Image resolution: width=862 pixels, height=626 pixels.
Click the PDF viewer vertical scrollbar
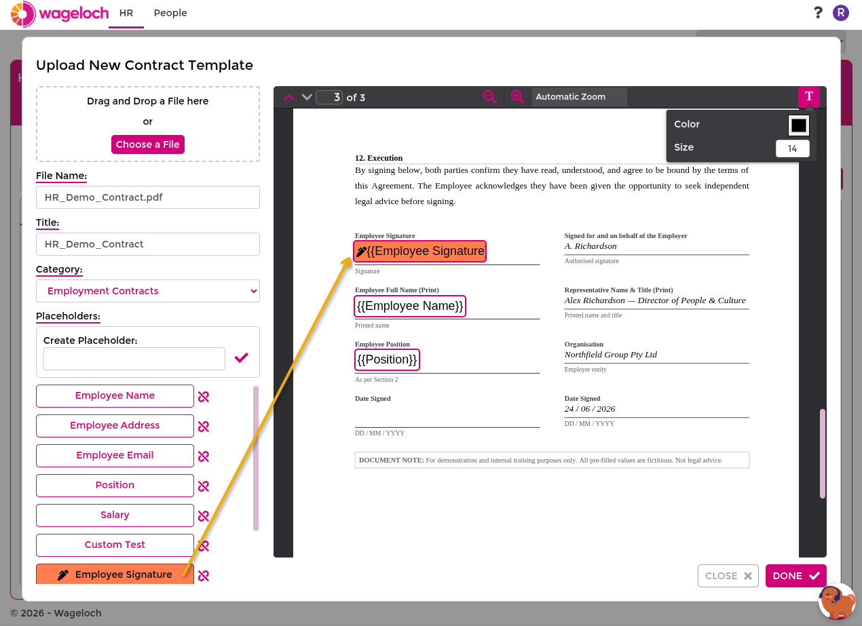pyautogui.click(x=823, y=454)
